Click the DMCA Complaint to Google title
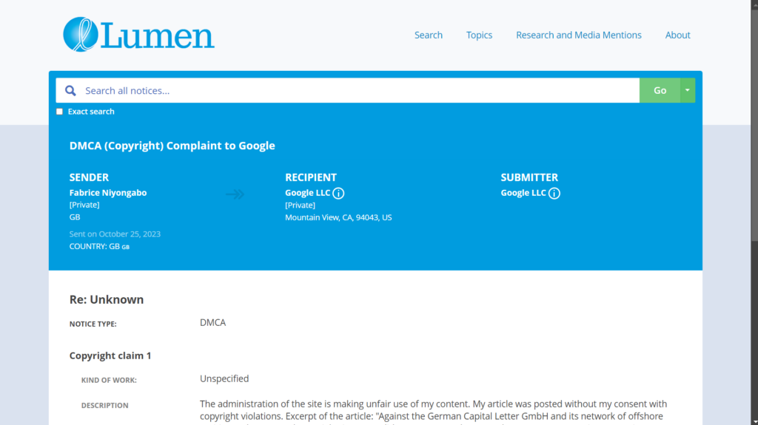Image resolution: width=758 pixels, height=425 pixels. click(x=172, y=146)
